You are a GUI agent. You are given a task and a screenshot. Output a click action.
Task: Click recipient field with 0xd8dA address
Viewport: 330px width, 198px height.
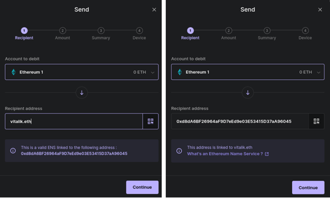[x=240, y=121]
